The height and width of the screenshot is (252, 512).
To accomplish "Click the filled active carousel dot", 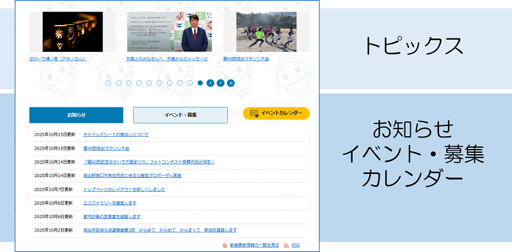I will tap(200, 83).
